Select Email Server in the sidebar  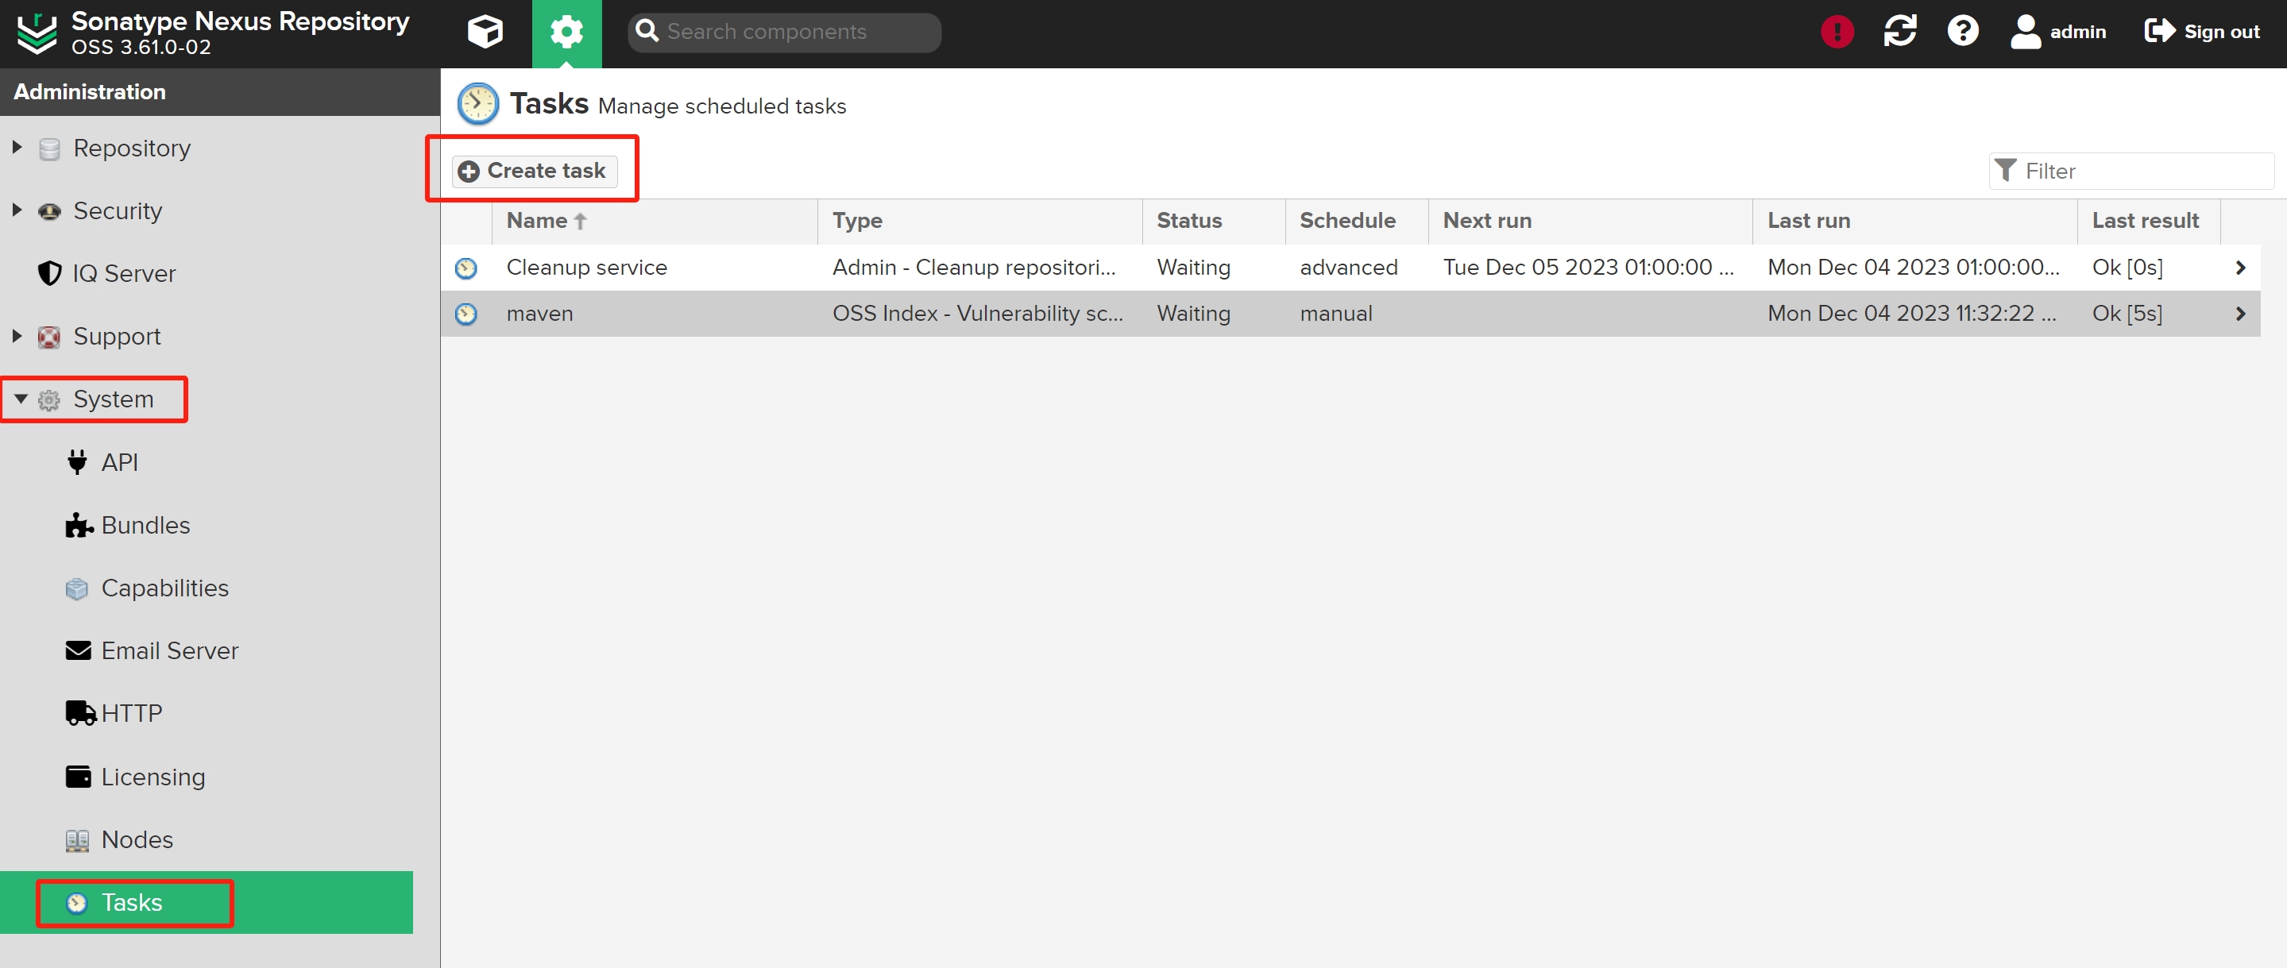168,650
